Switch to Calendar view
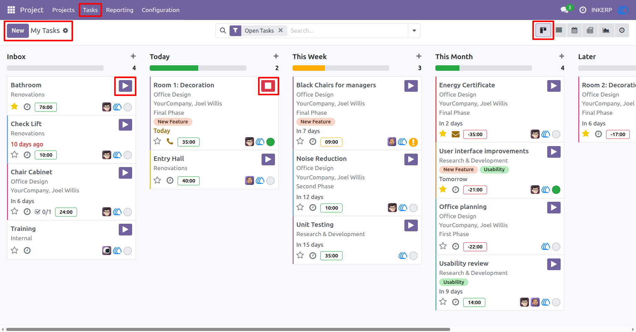 coord(574,30)
